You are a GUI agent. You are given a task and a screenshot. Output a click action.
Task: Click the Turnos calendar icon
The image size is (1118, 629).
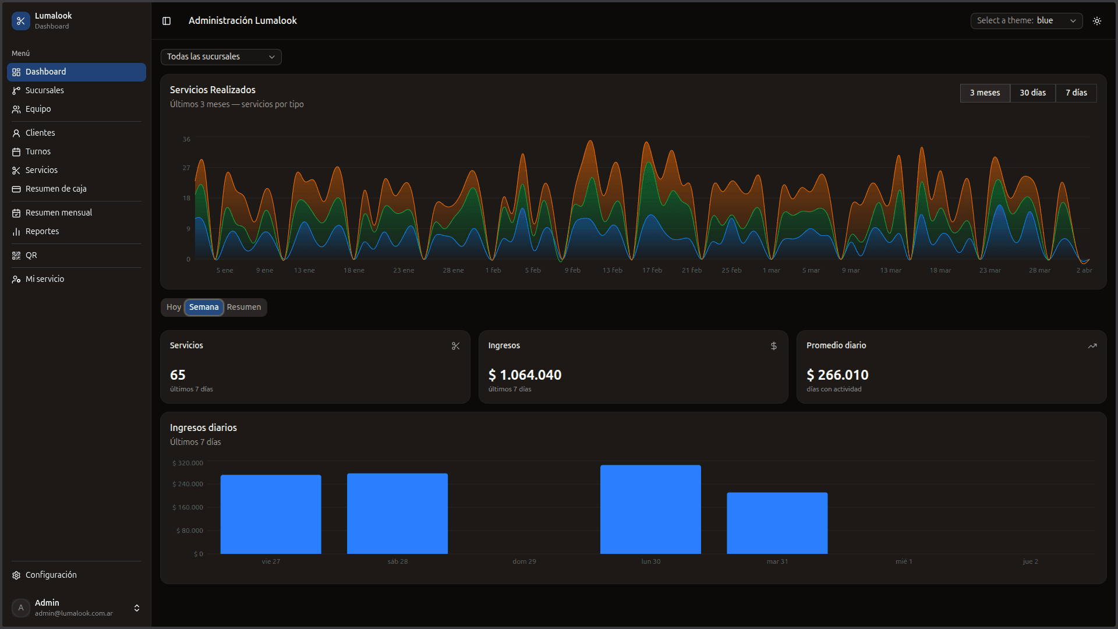16,152
